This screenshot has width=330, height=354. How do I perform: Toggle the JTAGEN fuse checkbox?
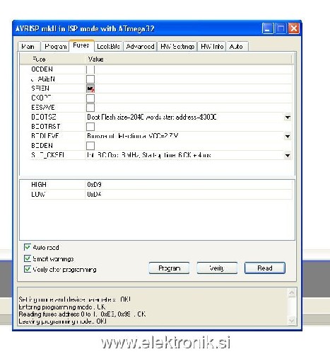tap(90, 79)
